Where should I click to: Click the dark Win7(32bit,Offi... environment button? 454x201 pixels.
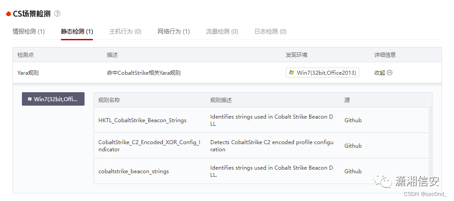[53, 99]
